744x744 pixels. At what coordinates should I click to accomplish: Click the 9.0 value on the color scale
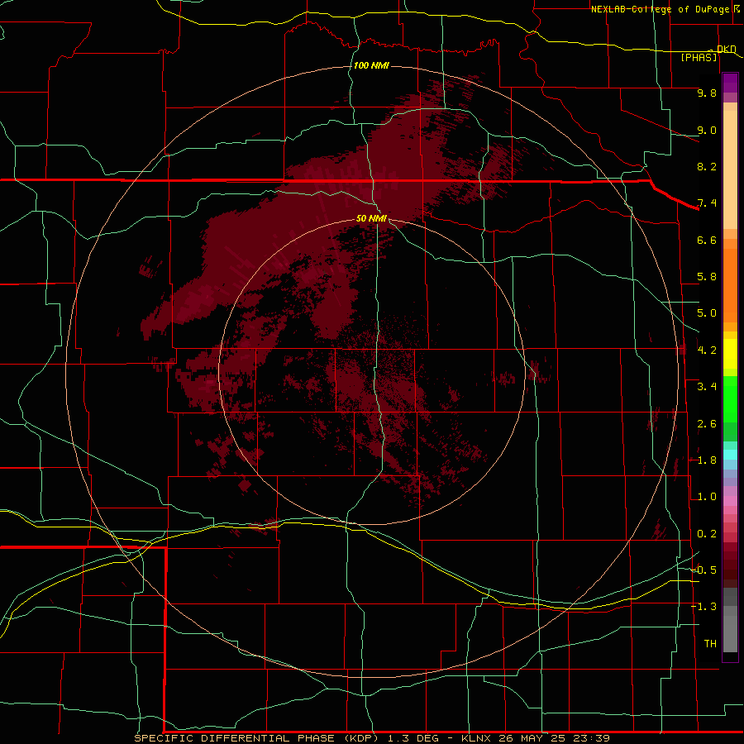coord(707,130)
